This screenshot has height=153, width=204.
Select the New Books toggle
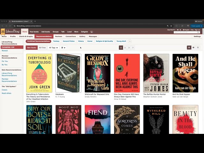pos(32,48)
